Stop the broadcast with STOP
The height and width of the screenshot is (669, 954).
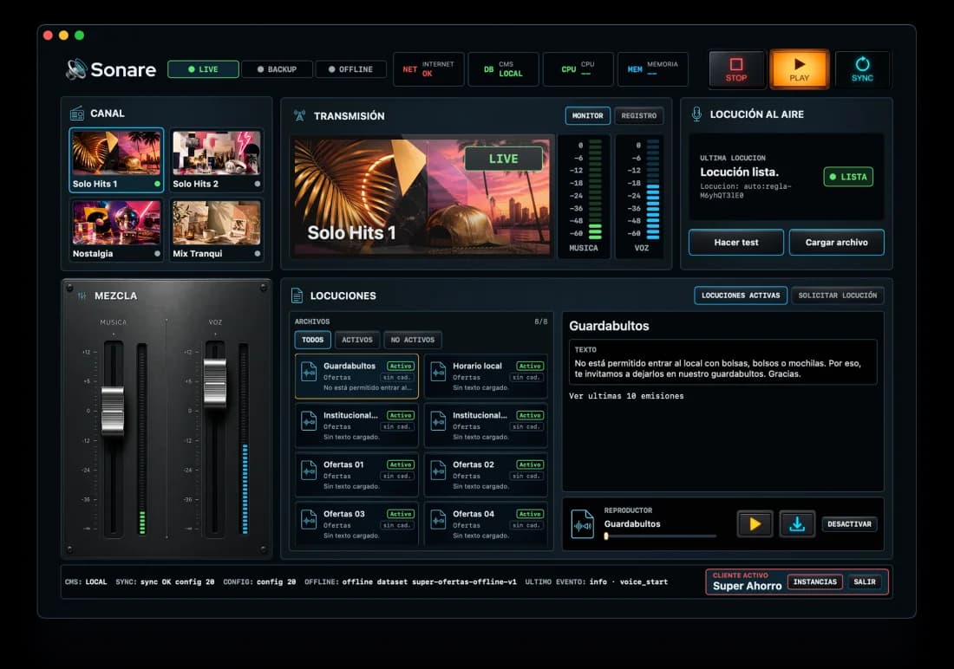[x=736, y=70]
